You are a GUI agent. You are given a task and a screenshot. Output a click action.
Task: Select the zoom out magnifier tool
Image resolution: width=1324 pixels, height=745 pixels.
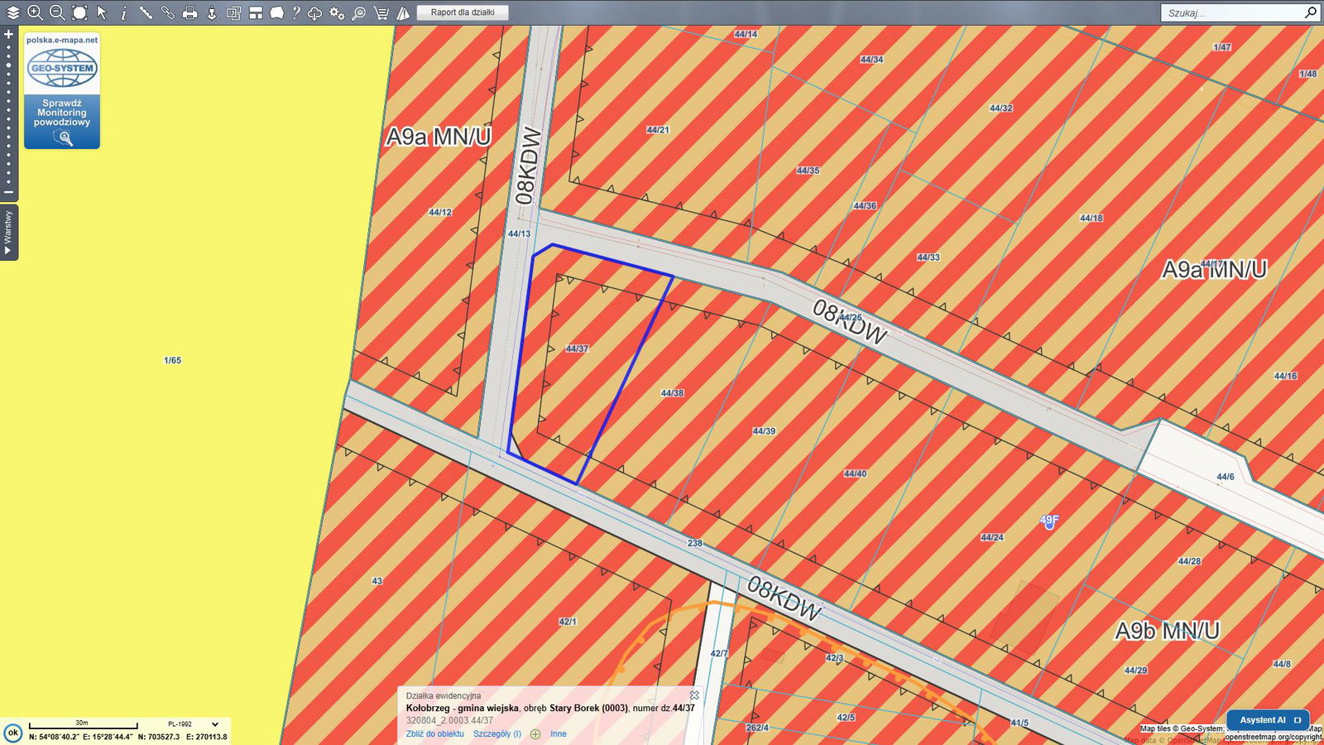pyautogui.click(x=57, y=12)
